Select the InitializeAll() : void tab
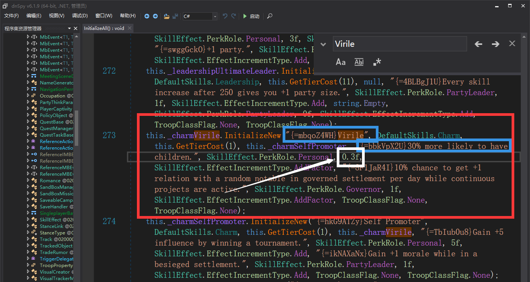530x282 pixels. [104, 28]
